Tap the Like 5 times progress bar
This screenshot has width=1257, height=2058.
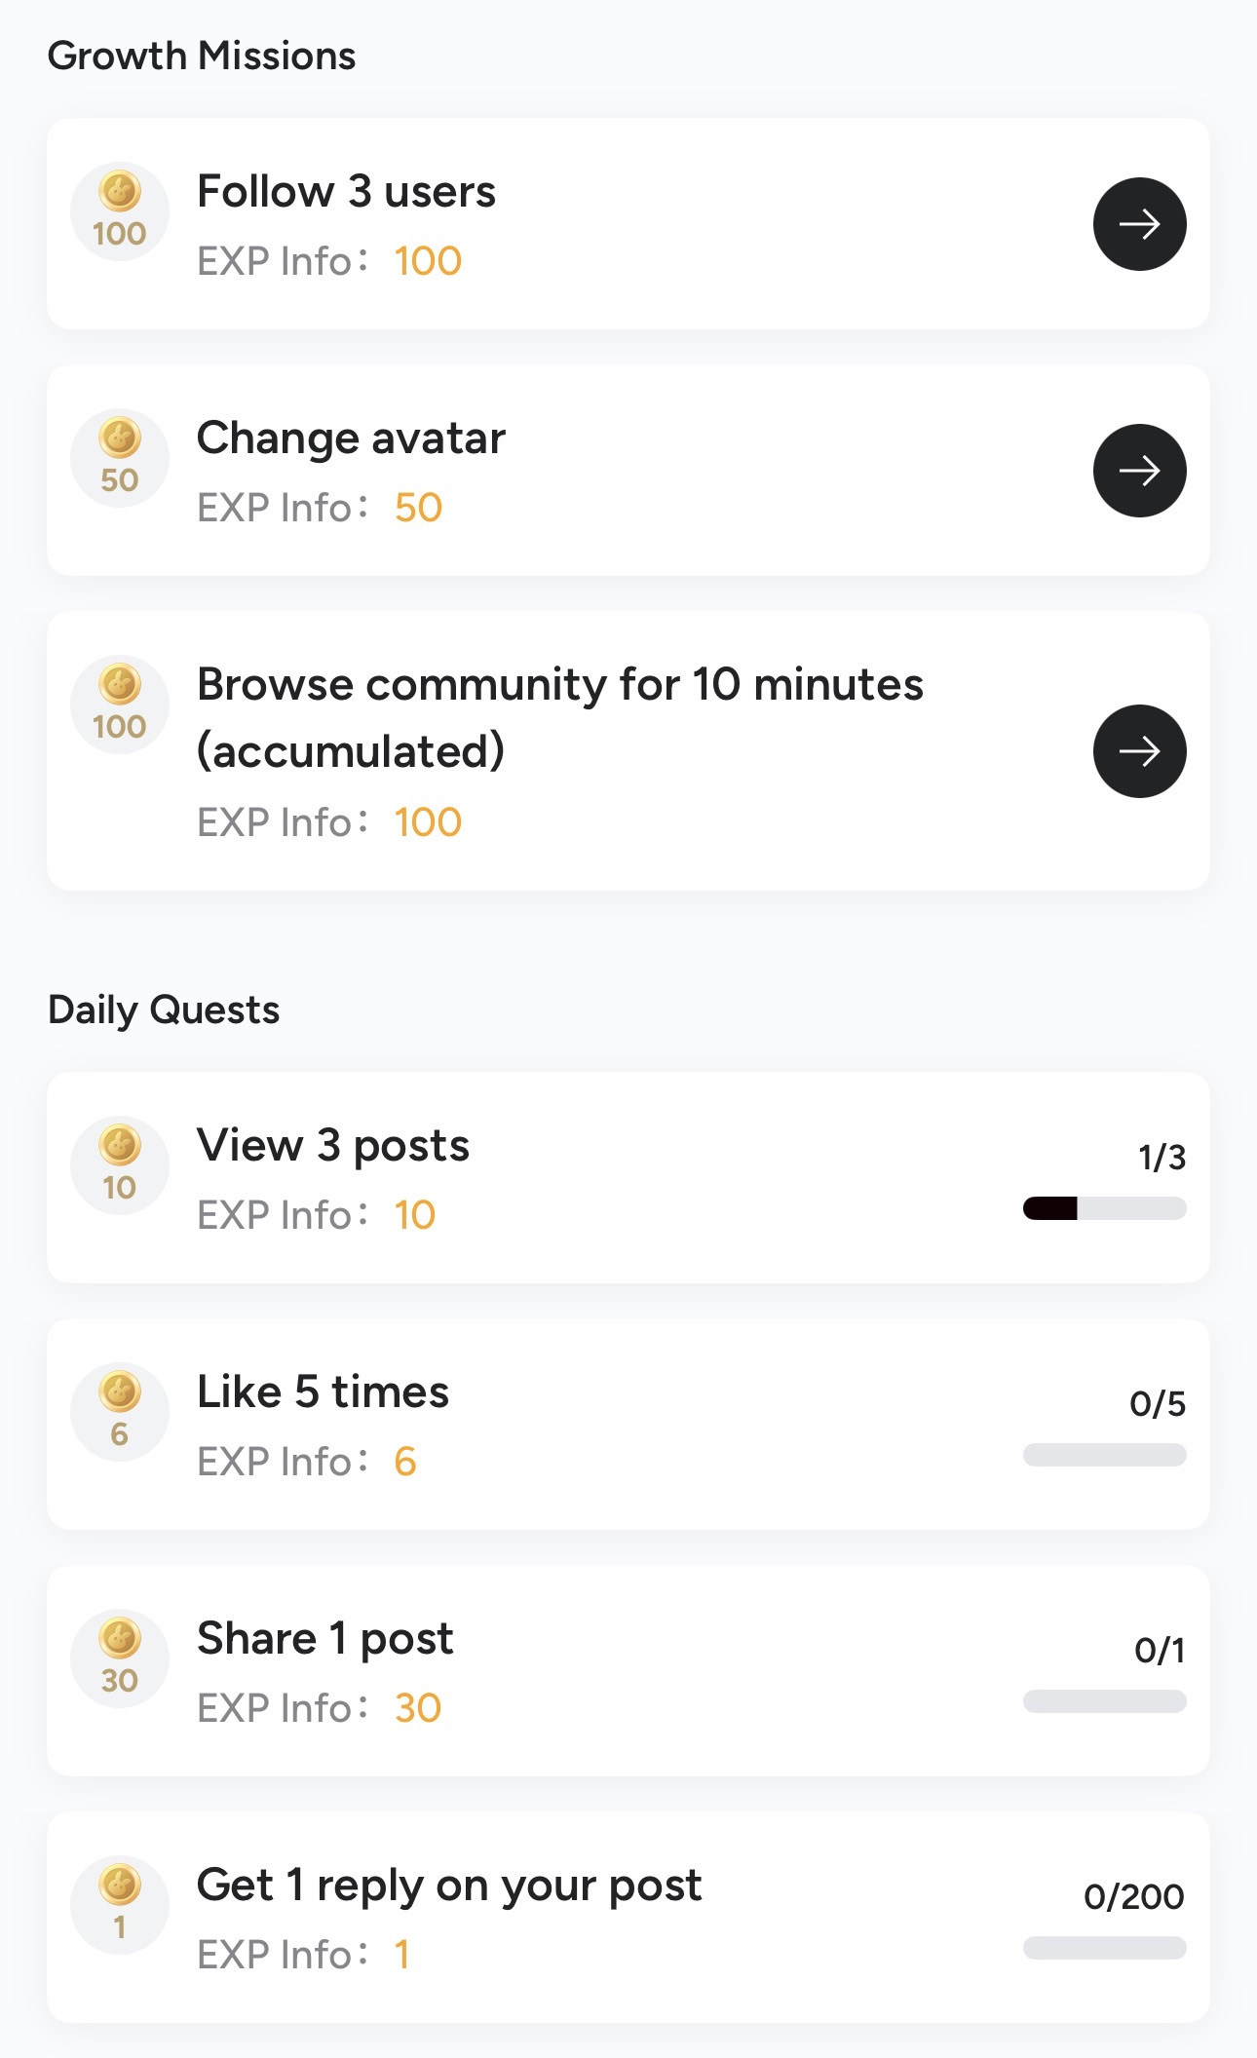coord(1104,1455)
